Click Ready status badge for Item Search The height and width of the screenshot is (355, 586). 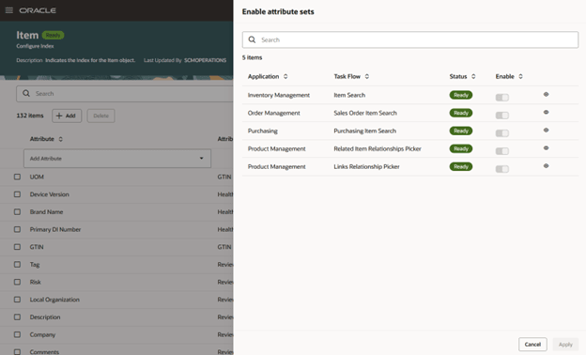(461, 95)
